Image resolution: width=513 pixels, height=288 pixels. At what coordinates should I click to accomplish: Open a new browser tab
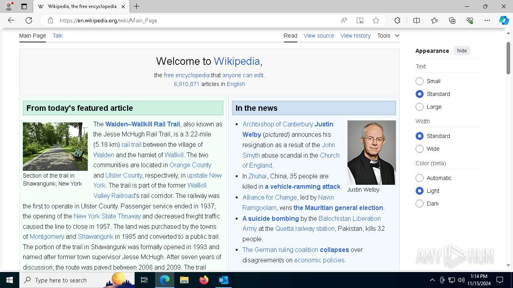tap(137, 6)
